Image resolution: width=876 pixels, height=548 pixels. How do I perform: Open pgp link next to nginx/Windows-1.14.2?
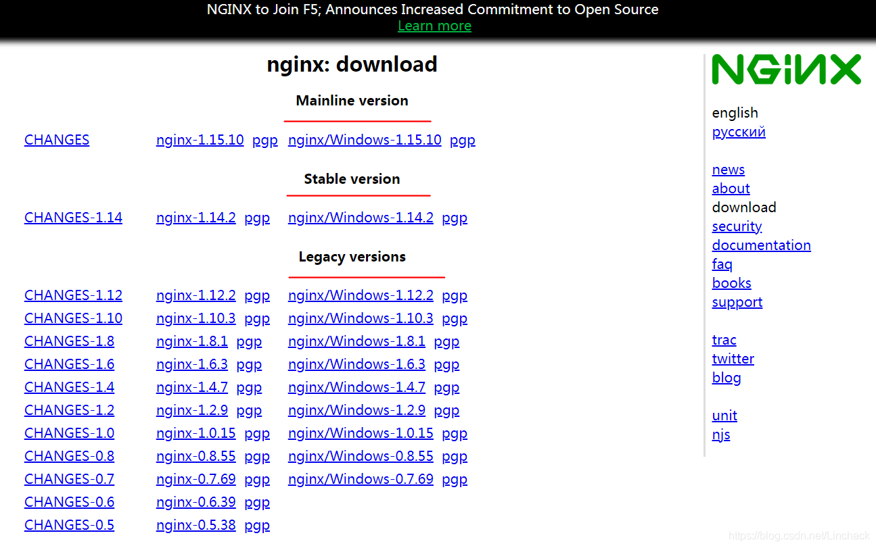click(x=455, y=218)
